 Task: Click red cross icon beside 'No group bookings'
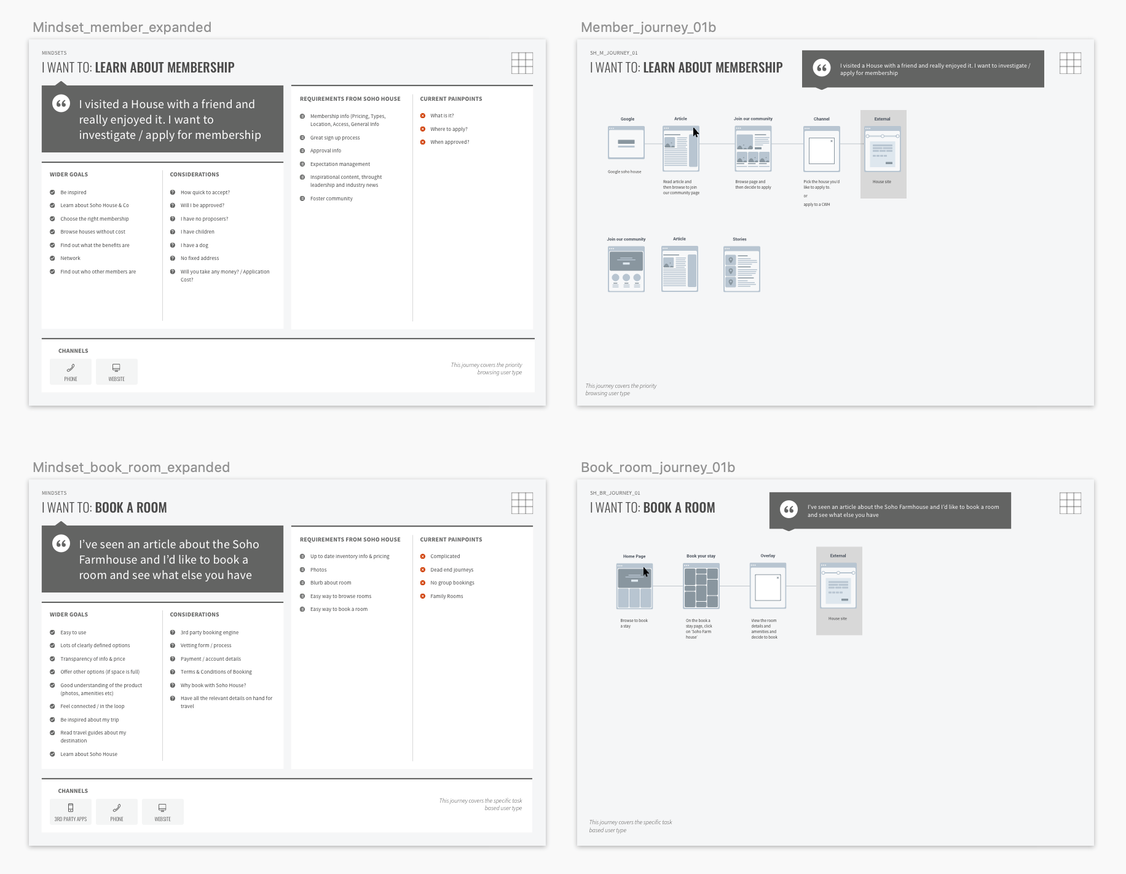[423, 583]
